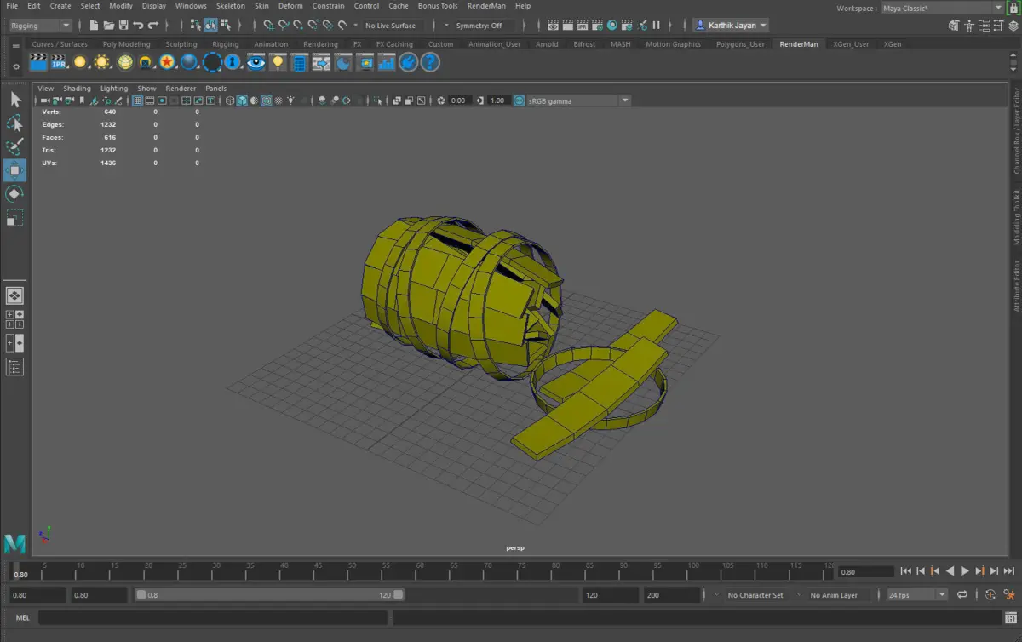
Task: Switch to four-view pane layout
Action: point(14,319)
